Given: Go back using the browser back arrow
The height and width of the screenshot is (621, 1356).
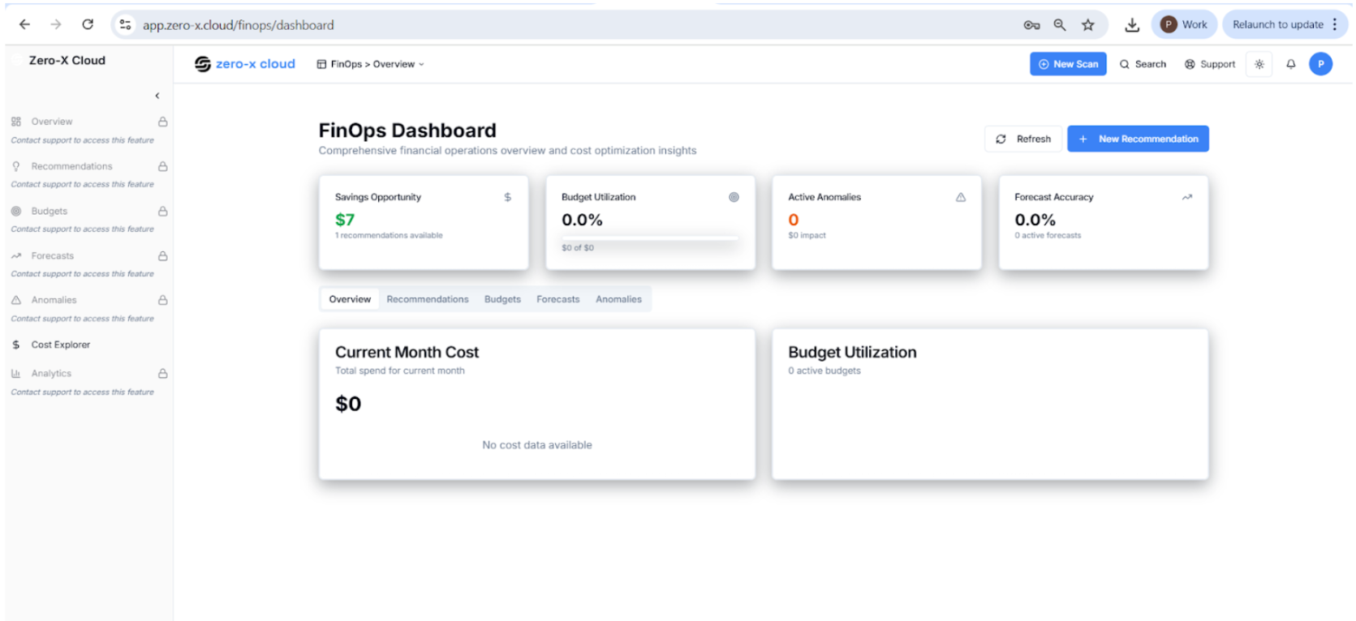Looking at the screenshot, I should [24, 25].
